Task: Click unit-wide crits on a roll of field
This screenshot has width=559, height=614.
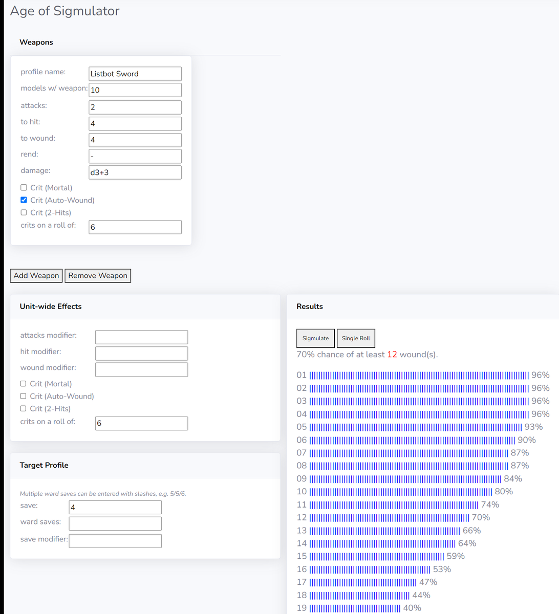Action: (141, 423)
